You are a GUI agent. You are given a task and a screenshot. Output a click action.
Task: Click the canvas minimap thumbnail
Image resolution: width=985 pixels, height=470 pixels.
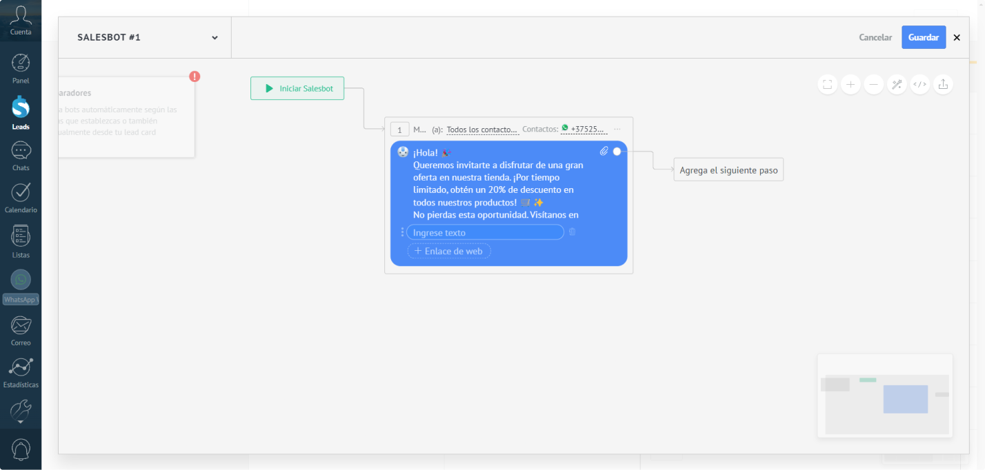(885, 396)
